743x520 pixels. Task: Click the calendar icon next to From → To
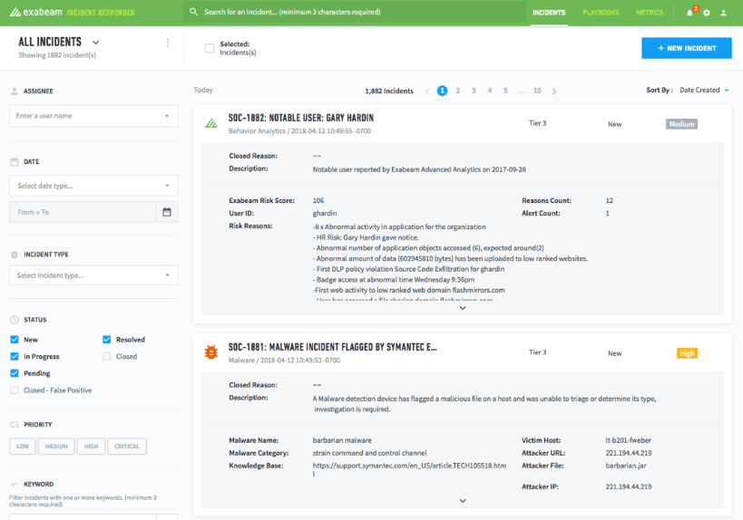167,212
